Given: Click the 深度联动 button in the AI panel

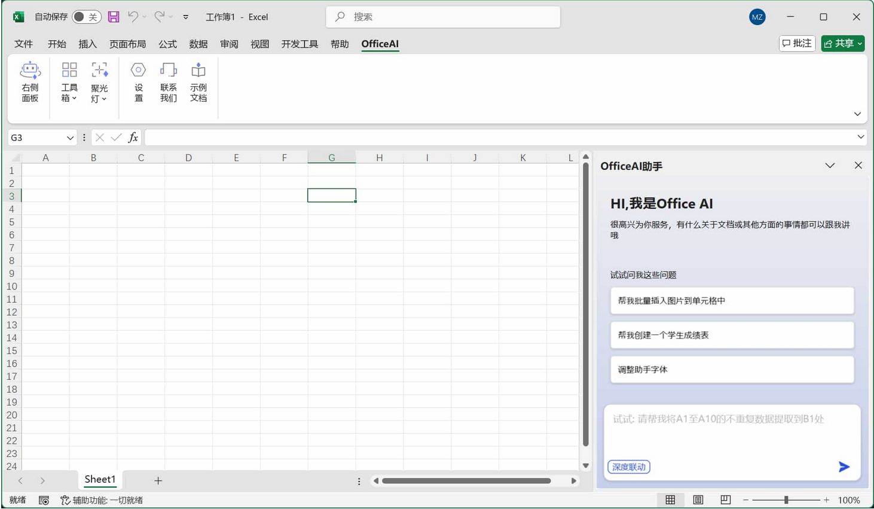Looking at the screenshot, I should (x=628, y=467).
